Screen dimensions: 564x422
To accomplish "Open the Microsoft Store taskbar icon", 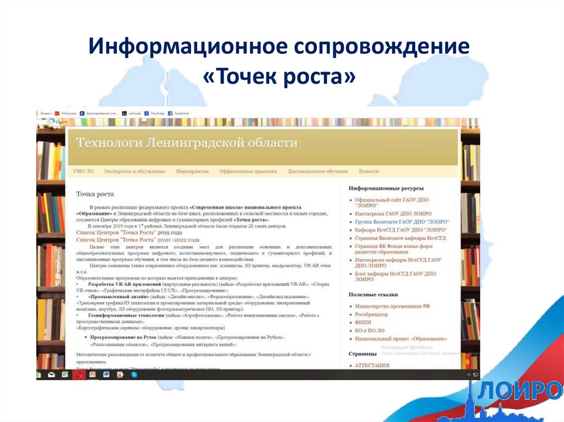I will click(x=38, y=375).
